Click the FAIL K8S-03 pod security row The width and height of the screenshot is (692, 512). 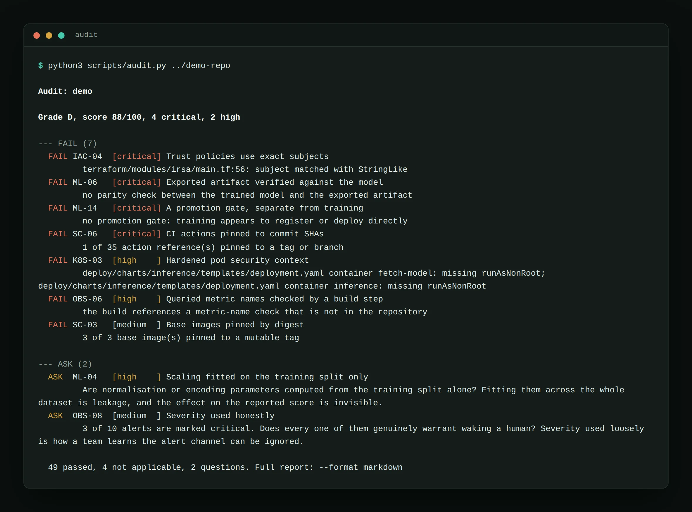tap(178, 260)
